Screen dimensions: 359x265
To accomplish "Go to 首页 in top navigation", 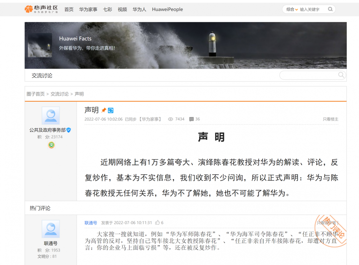I will pyautogui.click(x=69, y=9).
